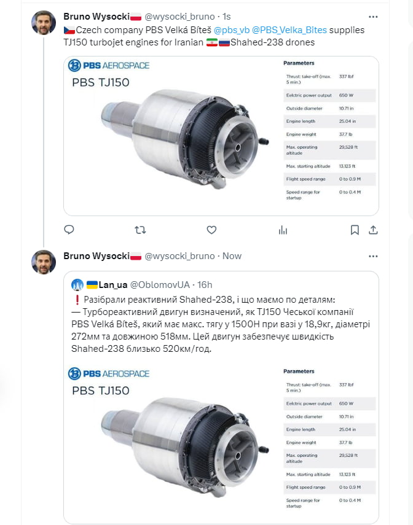Open more options on the second tweet

[374, 256]
